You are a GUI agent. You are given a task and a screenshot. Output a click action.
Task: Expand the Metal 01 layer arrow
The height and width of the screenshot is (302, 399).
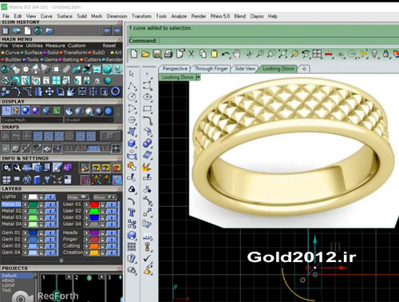tap(26, 205)
